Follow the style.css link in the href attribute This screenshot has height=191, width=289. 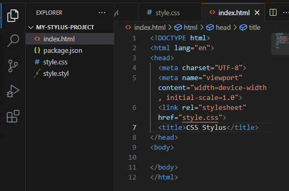click(x=200, y=118)
